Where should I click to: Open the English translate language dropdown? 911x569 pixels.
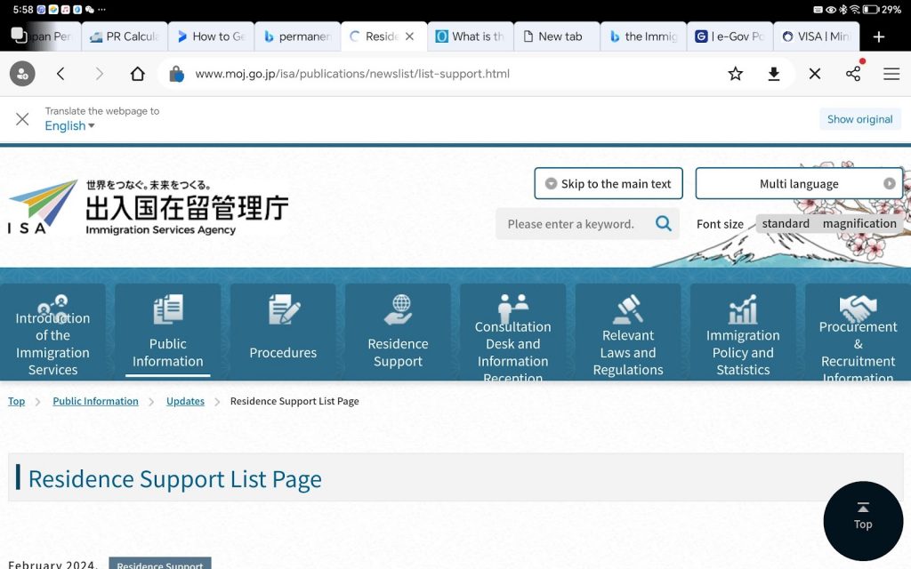click(x=69, y=126)
